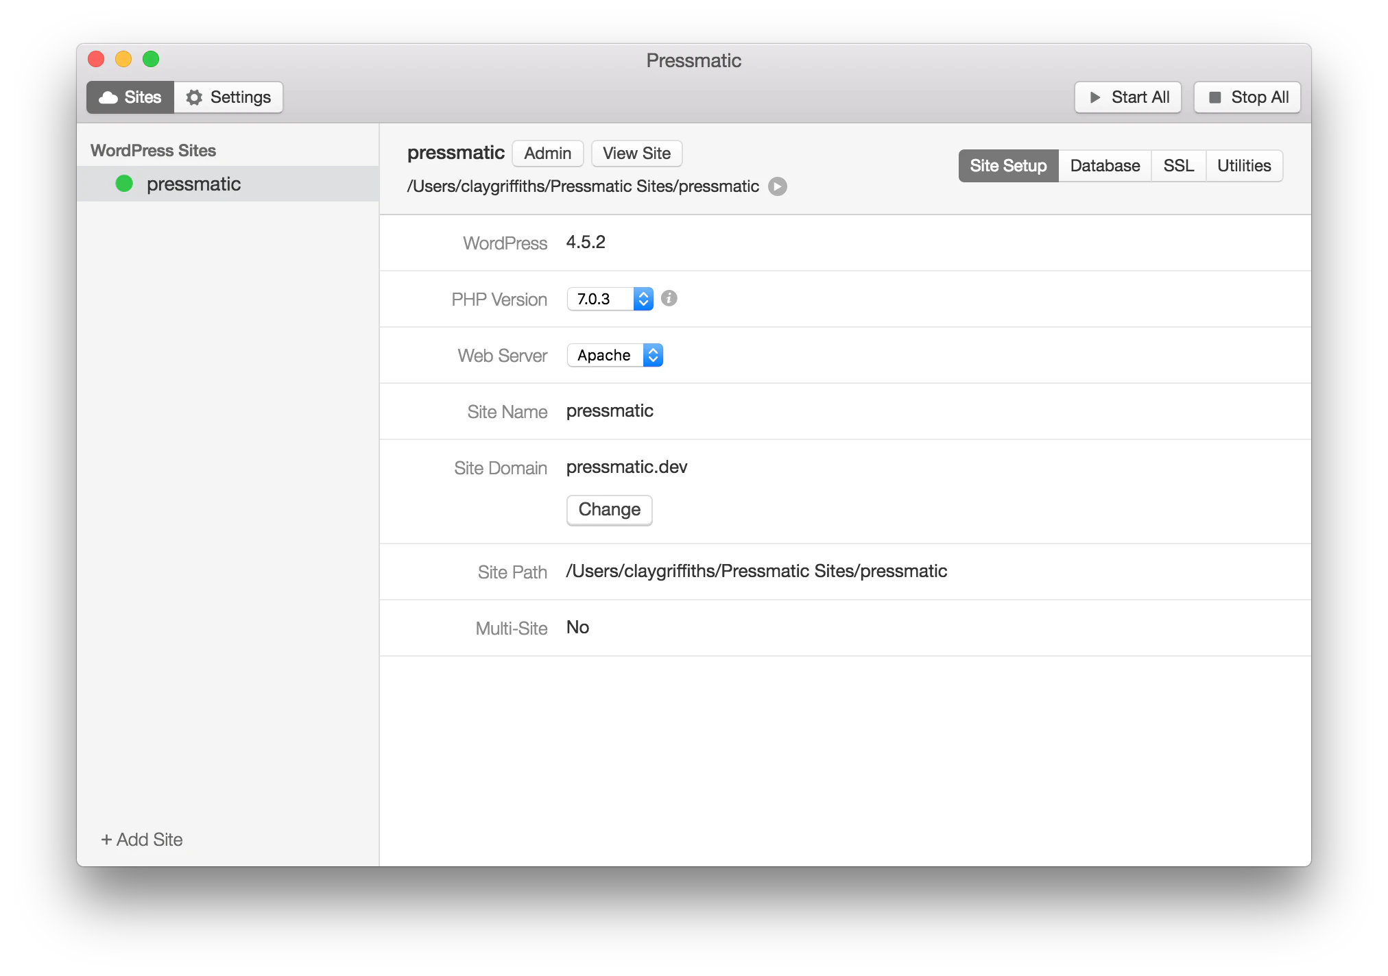The width and height of the screenshot is (1388, 976).
Task: Switch to the Database tab
Action: 1104,166
